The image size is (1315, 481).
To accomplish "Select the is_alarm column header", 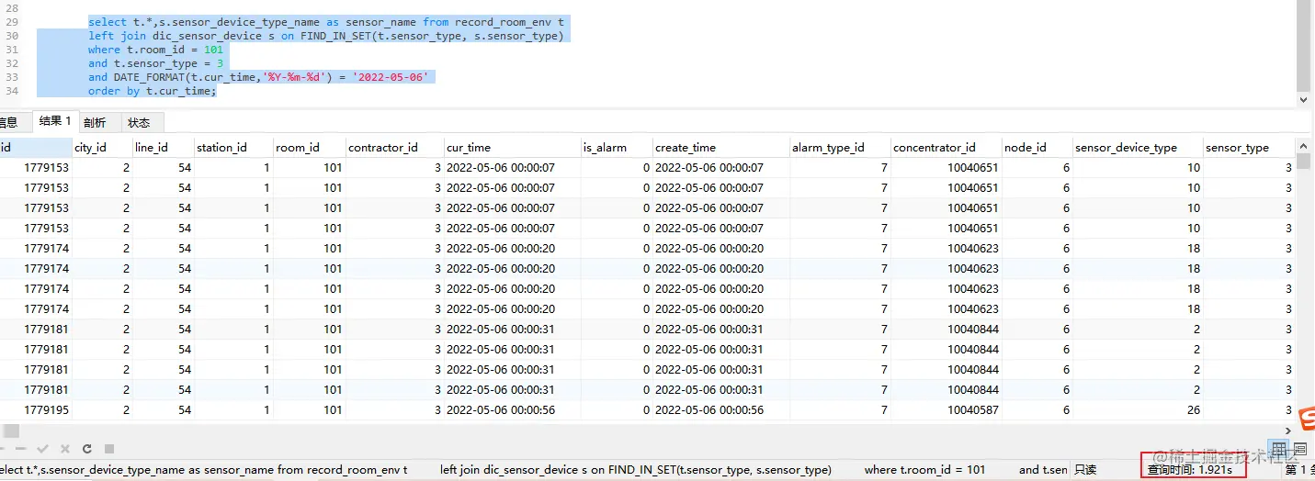I will (616, 147).
